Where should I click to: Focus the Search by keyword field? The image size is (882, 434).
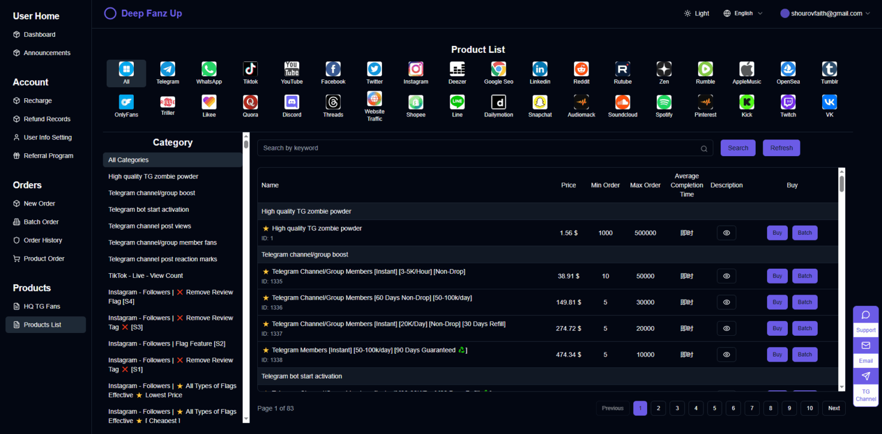coord(485,148)
